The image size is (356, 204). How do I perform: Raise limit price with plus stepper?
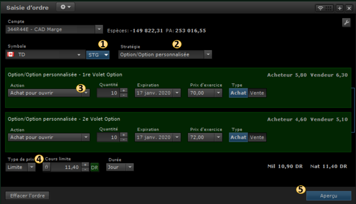(x=85, y=165)
